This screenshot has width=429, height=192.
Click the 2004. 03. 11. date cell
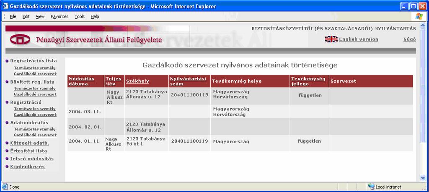tap(85, 112)
